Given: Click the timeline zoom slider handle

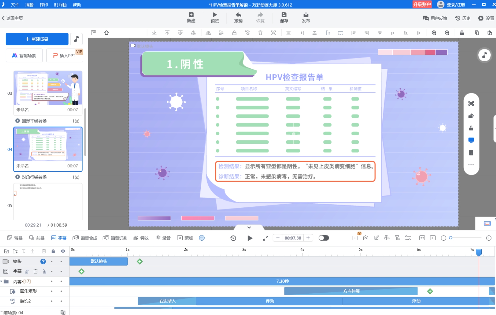Looking at the screenshot, I should coord(450,238).
